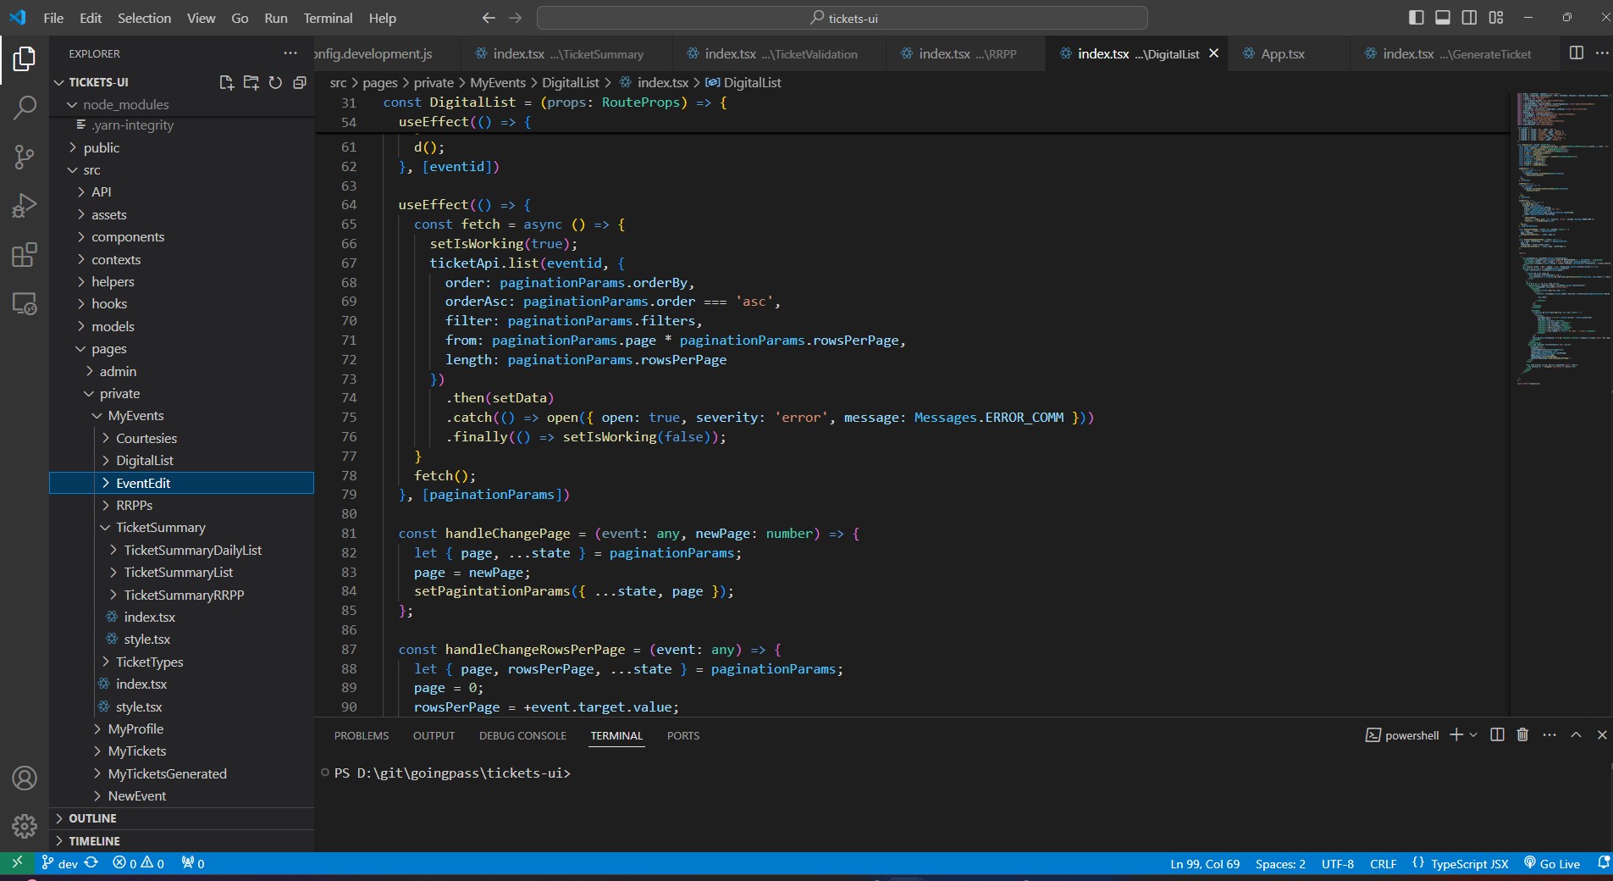Click Go Live in status bar
1613x881 pixels.
point(1552,864)
